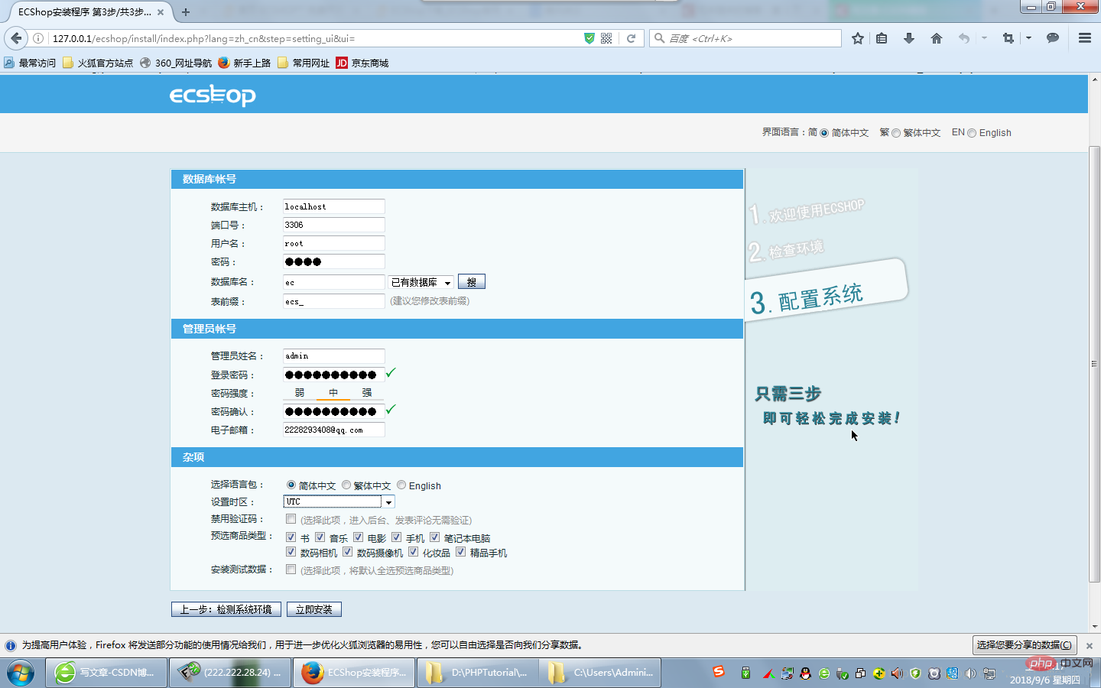Uncheck the 手机 product type checkbox
Image resolution: width=1101 pixels, height=688 pixels.
396,537
